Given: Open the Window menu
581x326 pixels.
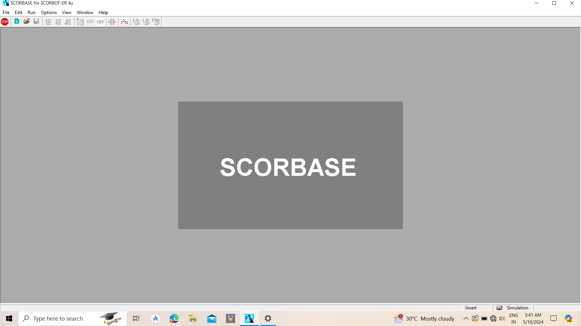Looking at the screenshot, I should pyautogui.click(x=85, y=12).
